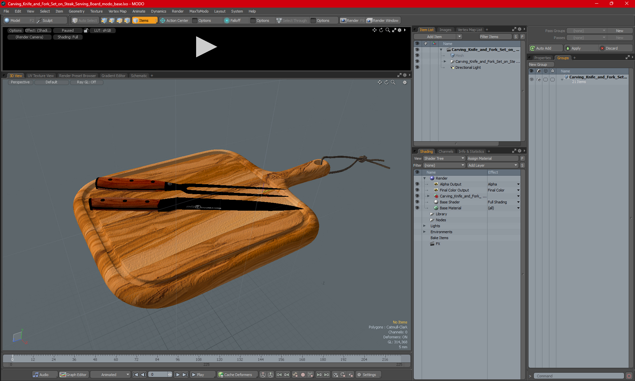
Task: Click the record autokey red circle icon
Action: [x=303, y=375]
